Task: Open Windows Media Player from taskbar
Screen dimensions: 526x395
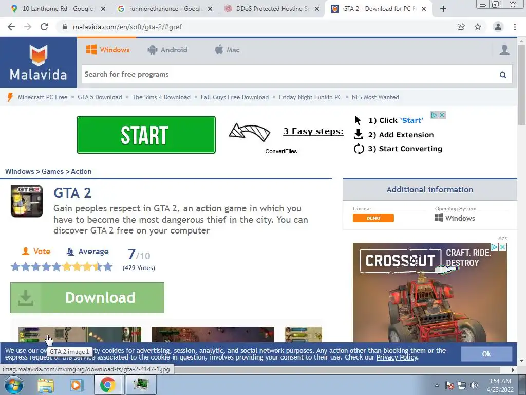Action: [76, 385]
